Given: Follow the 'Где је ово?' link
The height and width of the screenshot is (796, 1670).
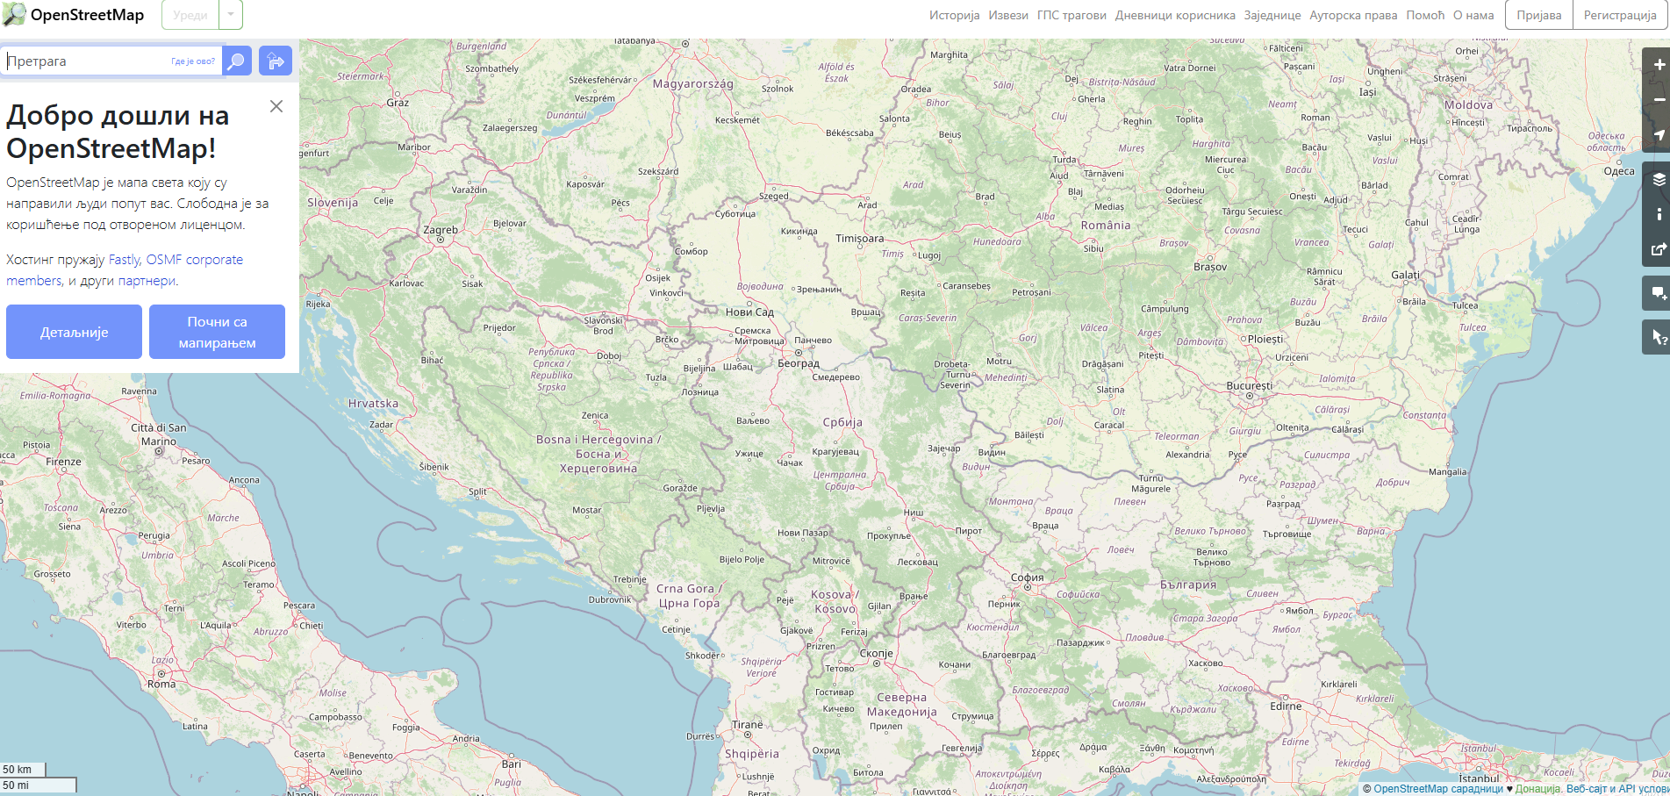Looking at the screenshot, I should (x=193, y=61).
